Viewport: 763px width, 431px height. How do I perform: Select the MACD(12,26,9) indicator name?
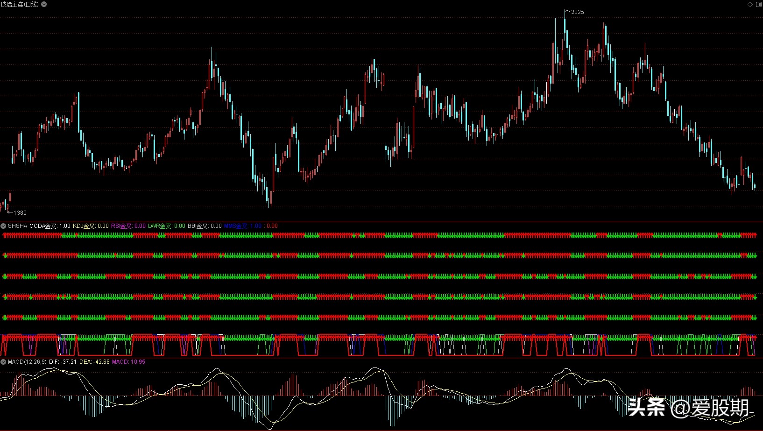(27, 362)
